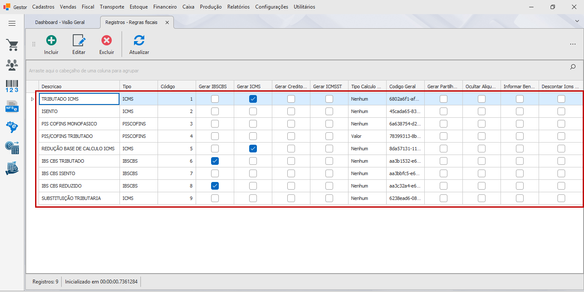Click the search magnifier icon in grid
Viewport: 584px width, 292px height.
pos(573,67)
